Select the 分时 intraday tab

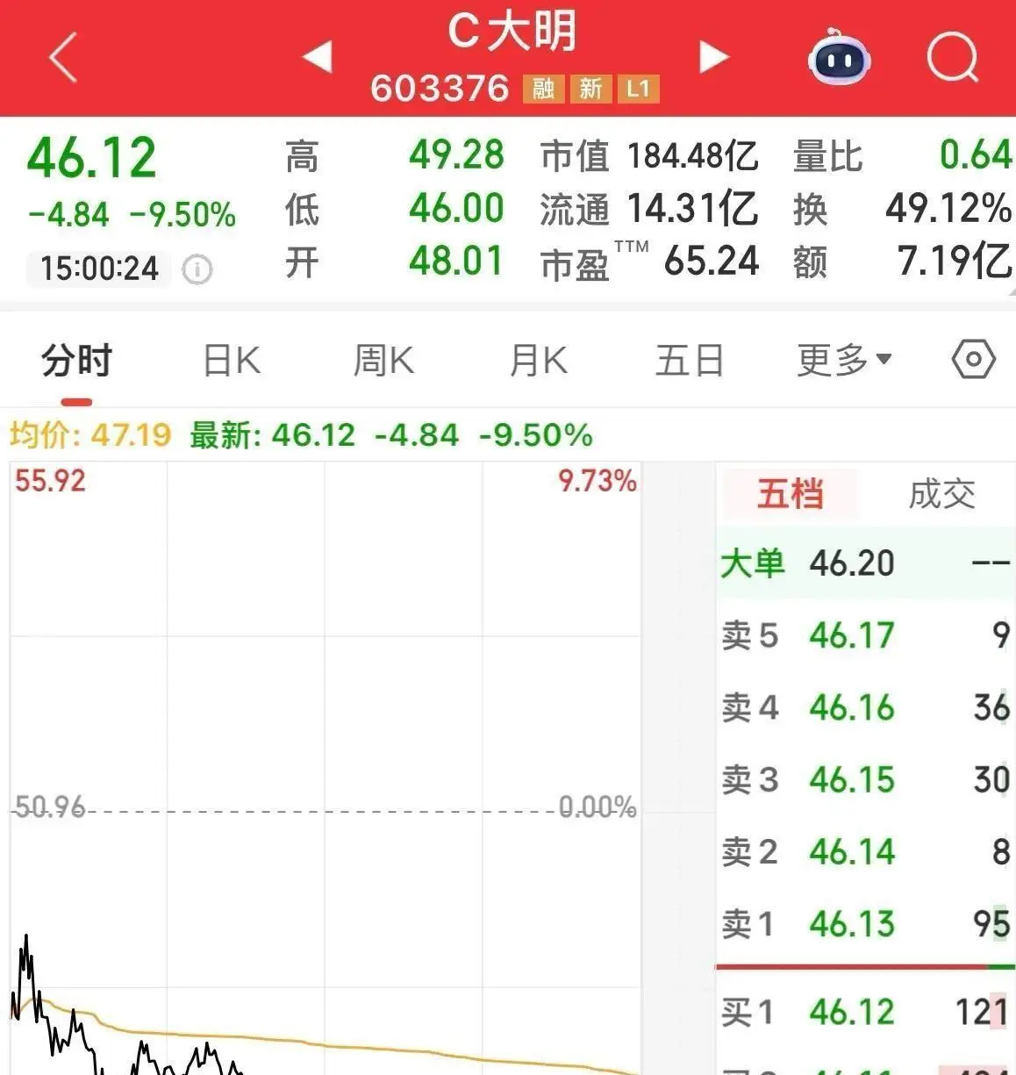[75, 359]
